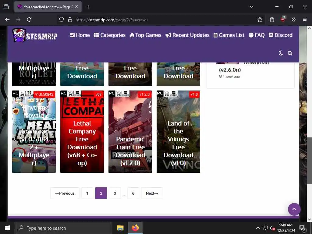
Task: Open the Discord menu link
Action: (x=281, y=35)
